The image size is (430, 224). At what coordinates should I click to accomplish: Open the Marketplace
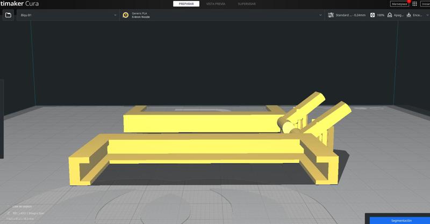click(399, 4)
